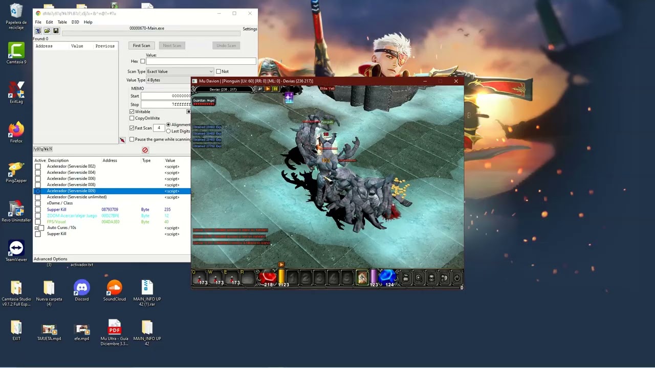Enable Pause the game while scanning
This screenshot has height=368, width=655.
coord(132,140)
